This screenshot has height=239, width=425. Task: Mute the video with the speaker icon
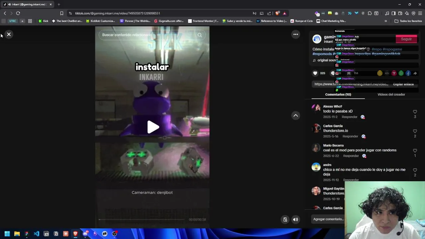pyautogui.click(x=296, y=219)
